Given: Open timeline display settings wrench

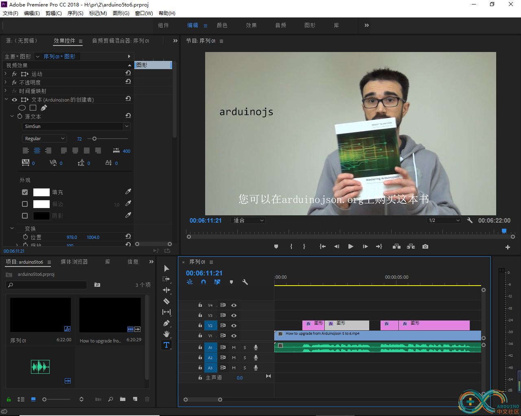Looking at the screenshot, I should pyautogui.click(x=245, y=282).
